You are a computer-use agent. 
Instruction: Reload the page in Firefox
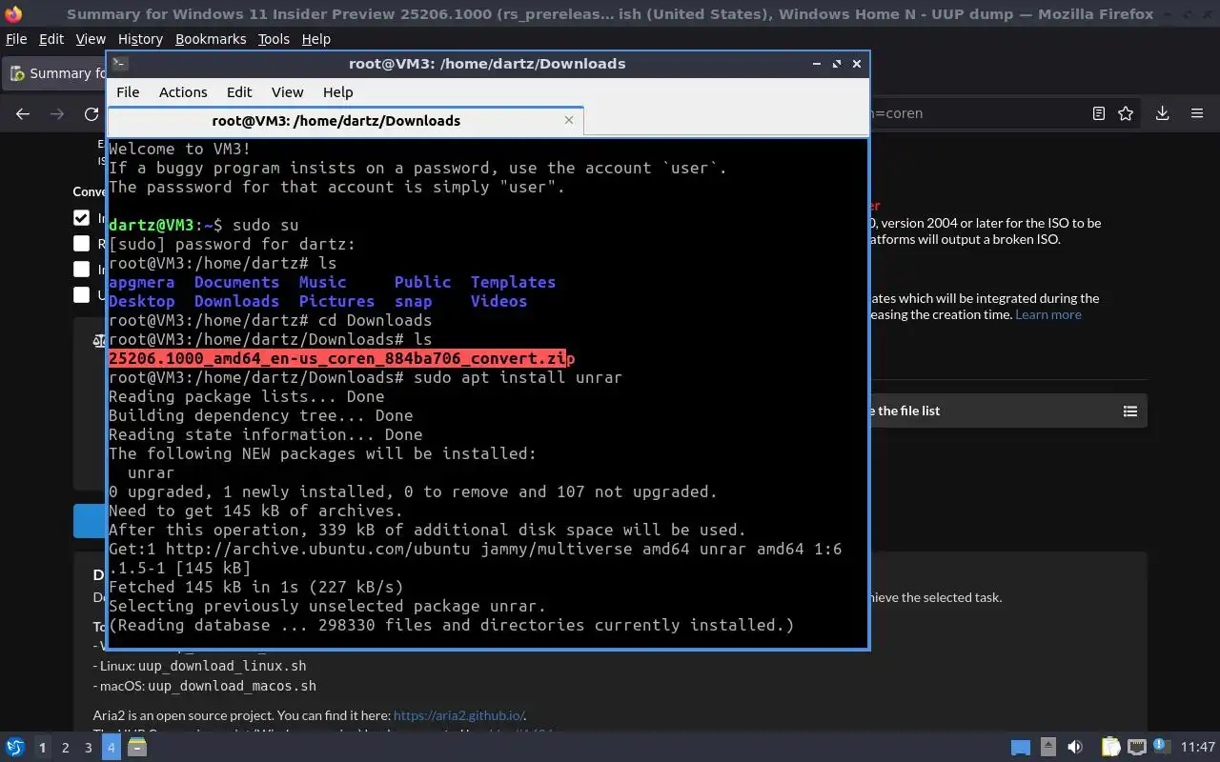point(91,113)
